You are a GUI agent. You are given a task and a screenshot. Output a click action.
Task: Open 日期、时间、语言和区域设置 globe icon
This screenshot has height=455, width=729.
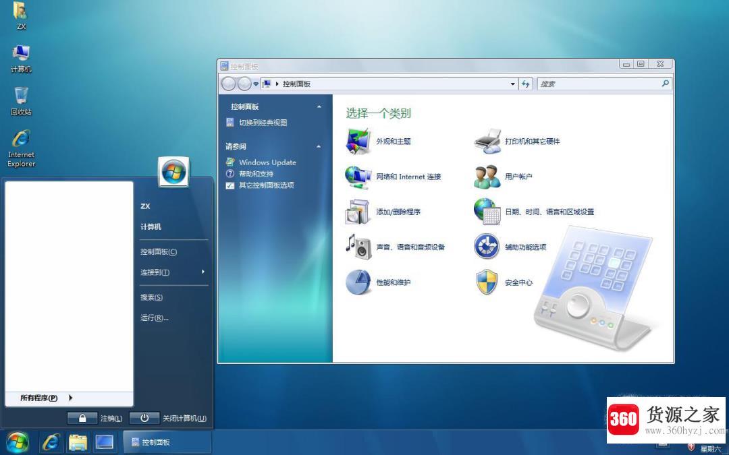(487, 212)
